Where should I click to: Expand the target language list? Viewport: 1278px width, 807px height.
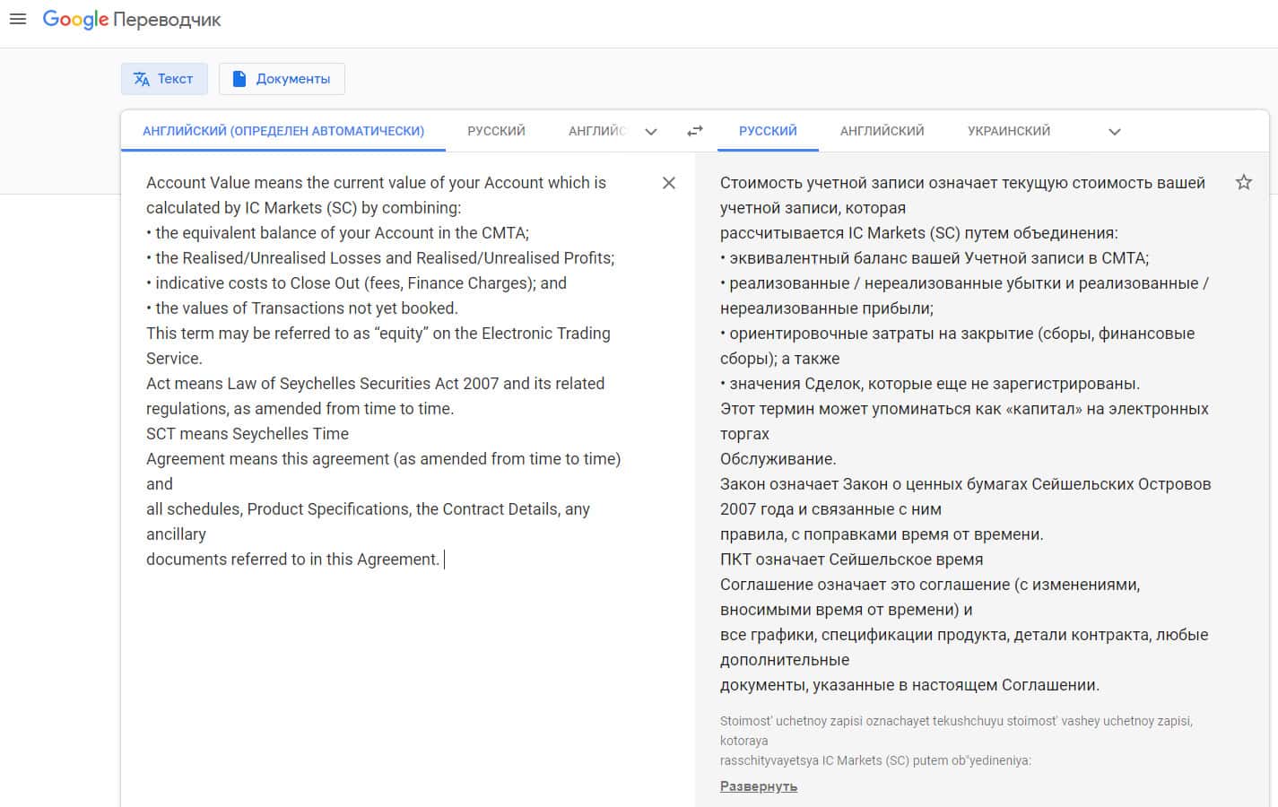tap(1115, 132)
